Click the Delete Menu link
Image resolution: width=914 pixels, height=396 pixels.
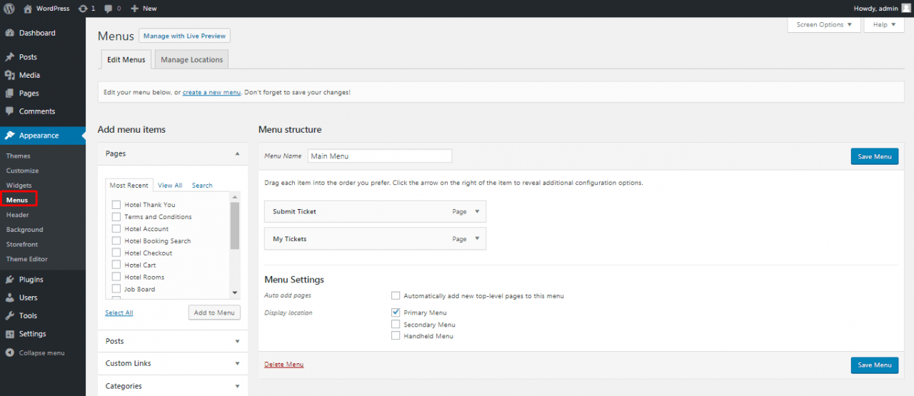point(284,365)
